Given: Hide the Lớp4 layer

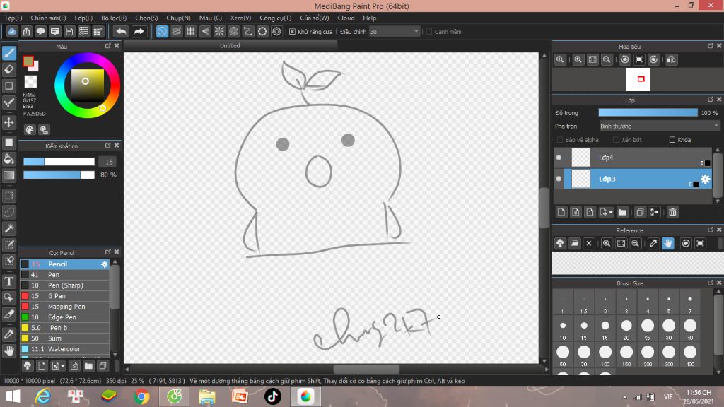Looking at the screenshot, I should click(559, 158).
